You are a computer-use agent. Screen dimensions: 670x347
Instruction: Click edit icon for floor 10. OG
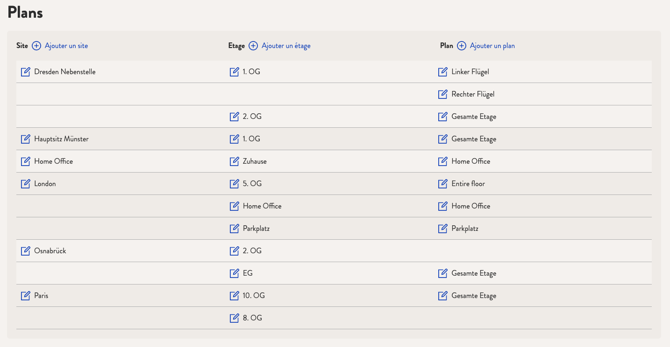235,296
